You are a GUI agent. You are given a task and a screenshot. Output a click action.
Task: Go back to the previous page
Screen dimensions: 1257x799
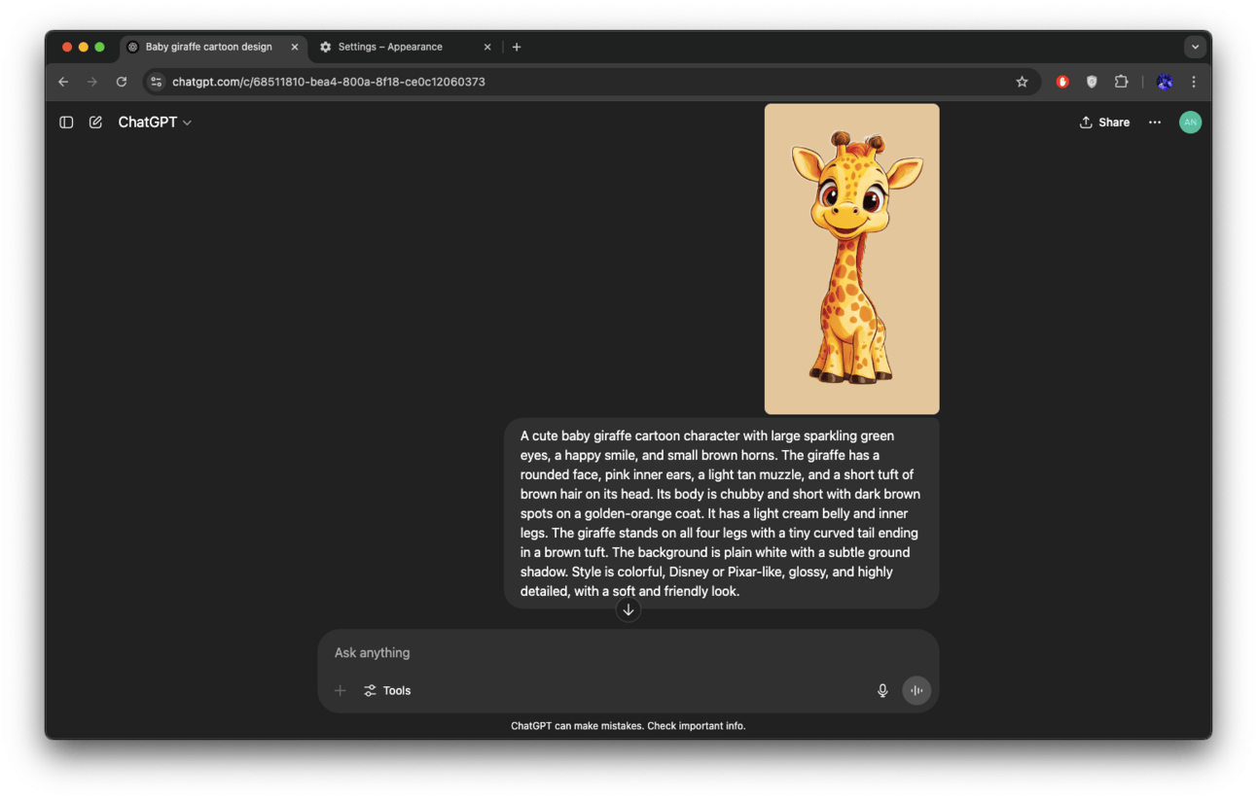63,82
